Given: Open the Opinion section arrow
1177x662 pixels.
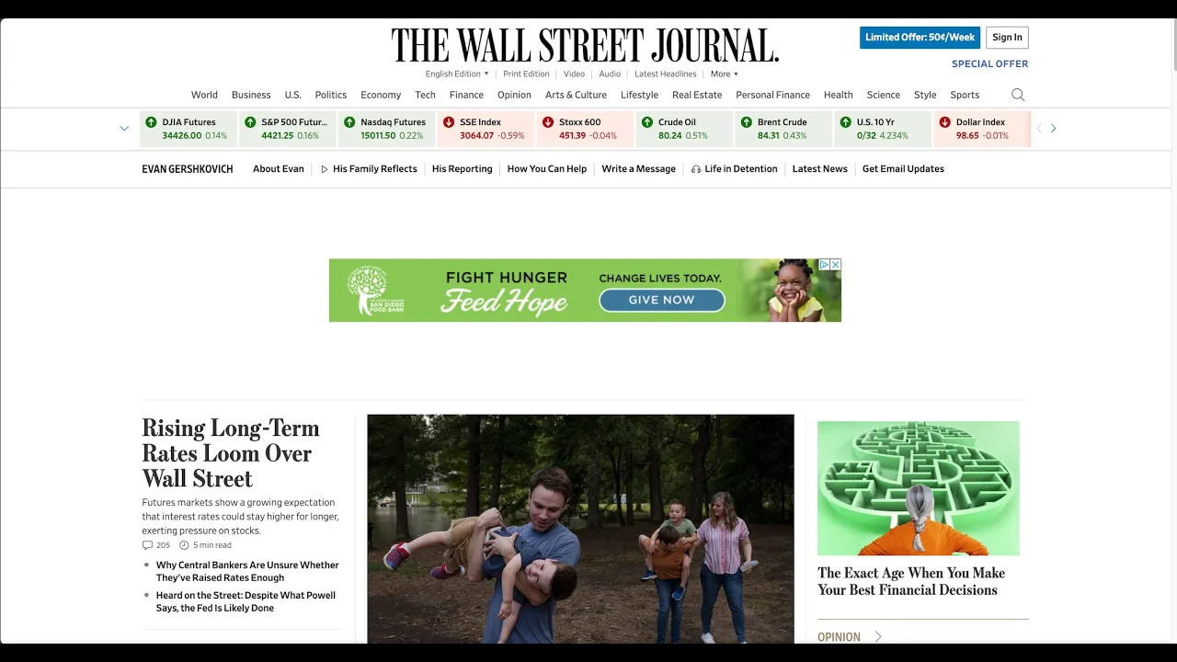Looking at the screenshot, I should point(877,636).
